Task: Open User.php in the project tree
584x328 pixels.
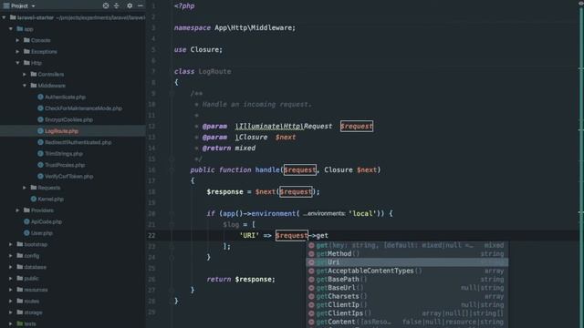Action: [42, 233]
